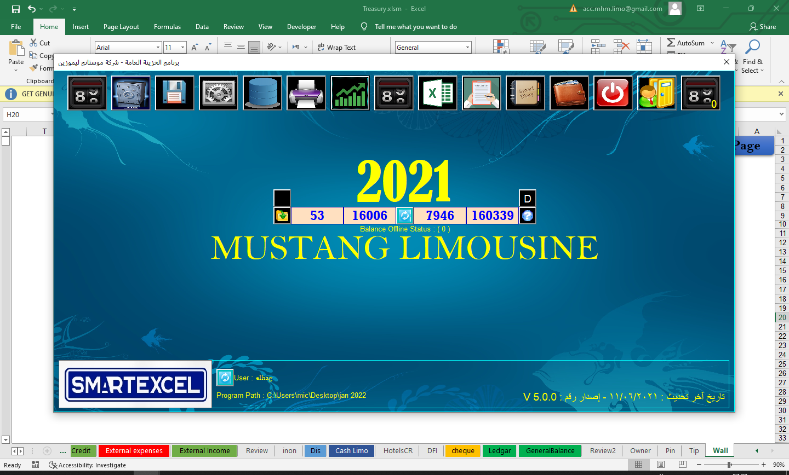Click the user exit door icon
Image resolution: width=789 pixels, height=475 pixels.
657,93
